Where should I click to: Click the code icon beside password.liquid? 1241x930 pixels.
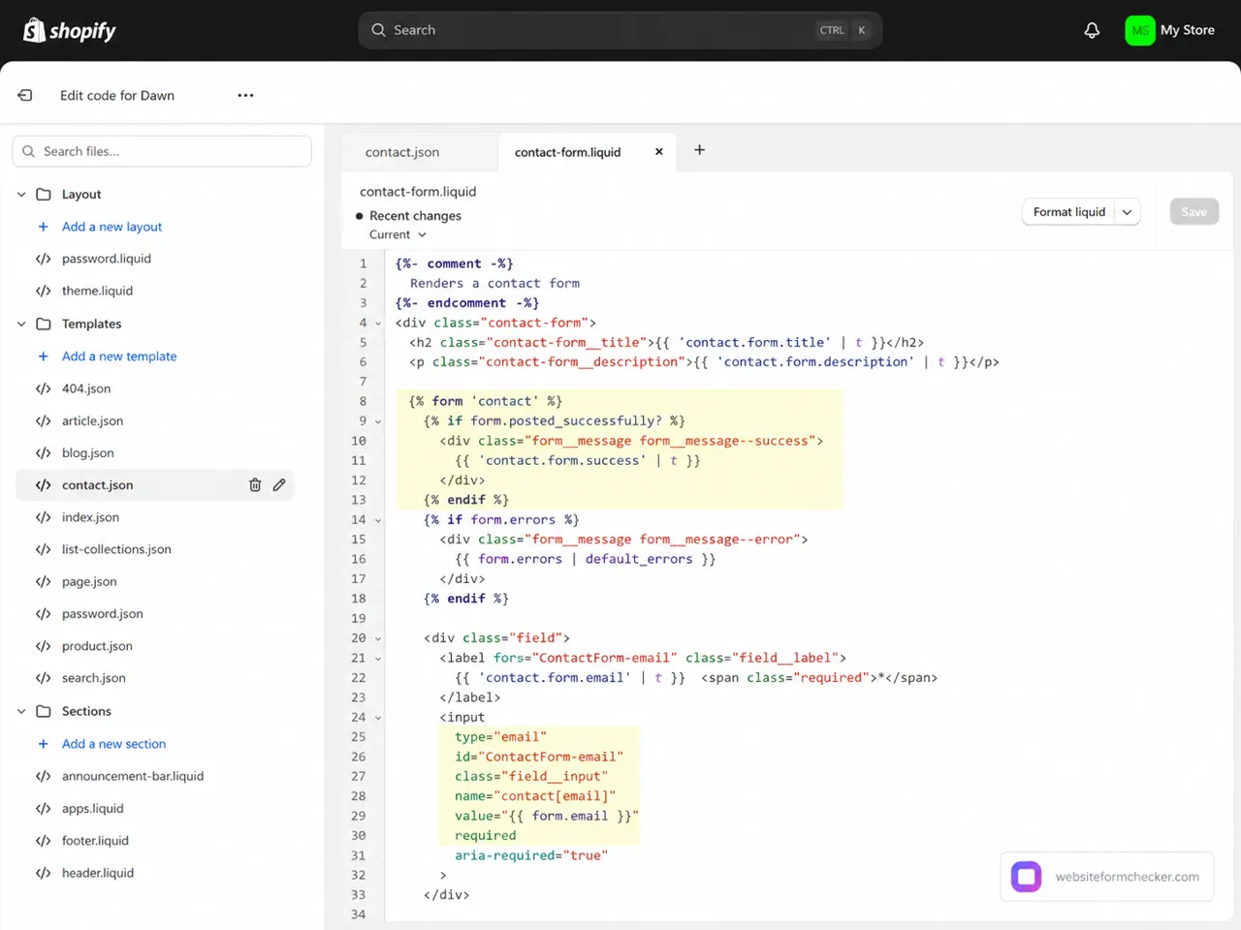43,259
